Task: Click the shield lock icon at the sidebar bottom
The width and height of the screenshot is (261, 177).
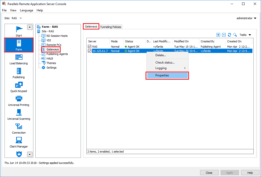Action: pyautogui.click(x=19, y=154)
